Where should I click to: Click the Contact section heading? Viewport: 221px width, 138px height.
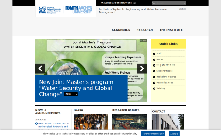(x=158, y=112)
